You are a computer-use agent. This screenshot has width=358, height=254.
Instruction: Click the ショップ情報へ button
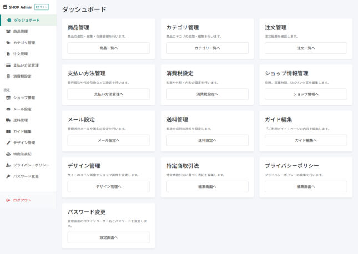306,94
